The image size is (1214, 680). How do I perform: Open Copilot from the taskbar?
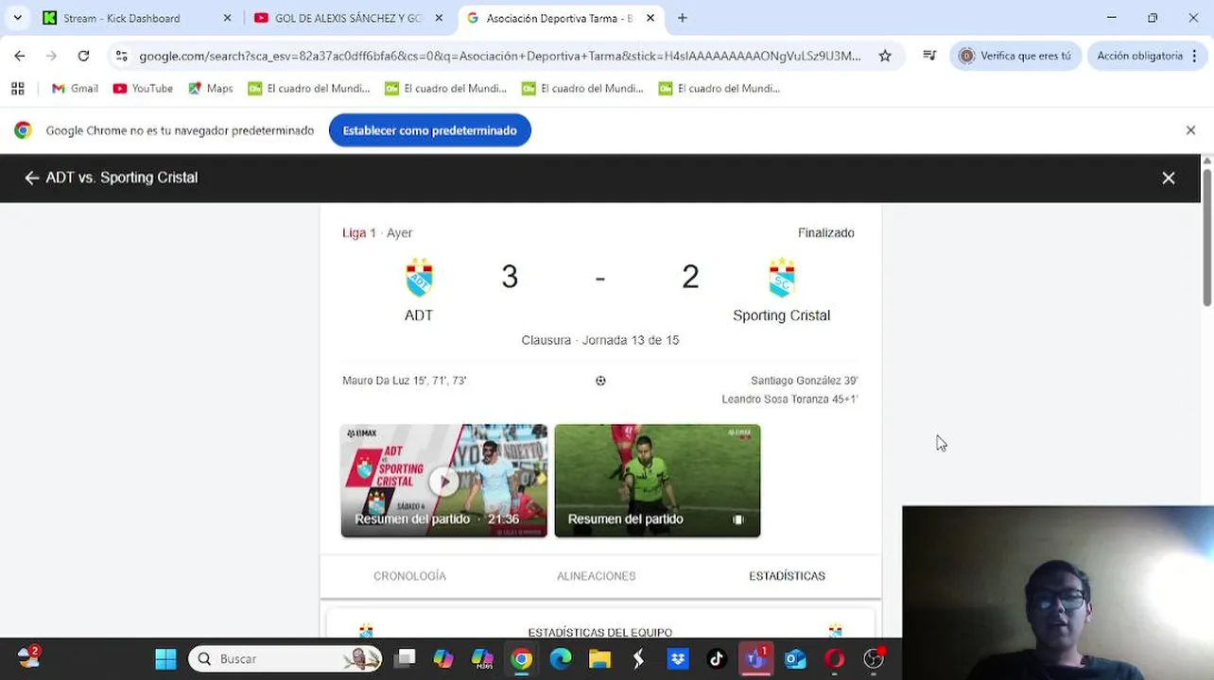coord(443,659)
